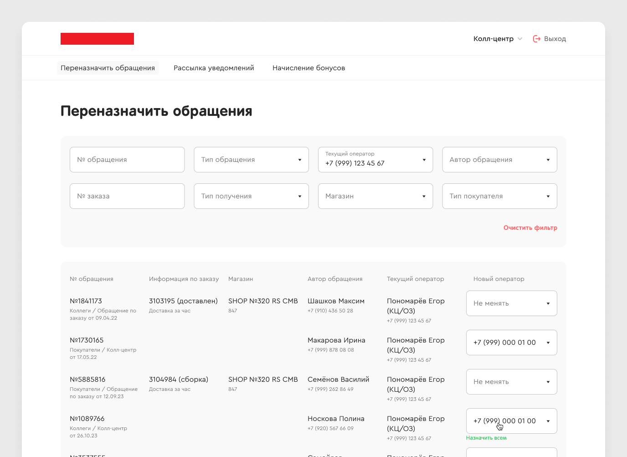Open new operator dropdown for №1089766
627x457 pixels.
point(511,421)
